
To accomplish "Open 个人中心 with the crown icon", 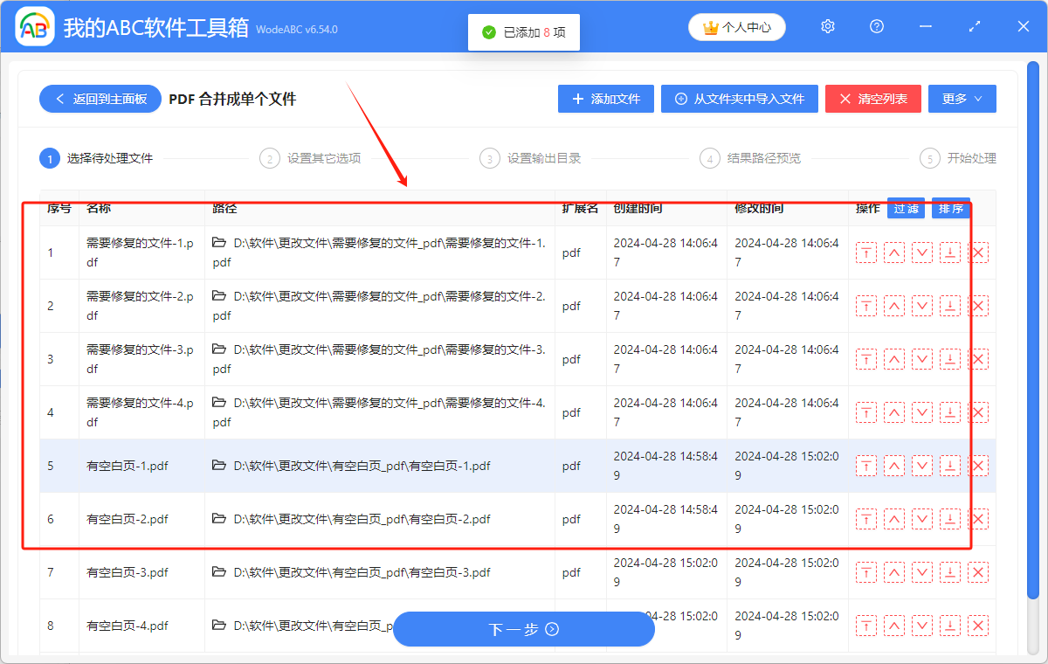I will pos(736,26).
